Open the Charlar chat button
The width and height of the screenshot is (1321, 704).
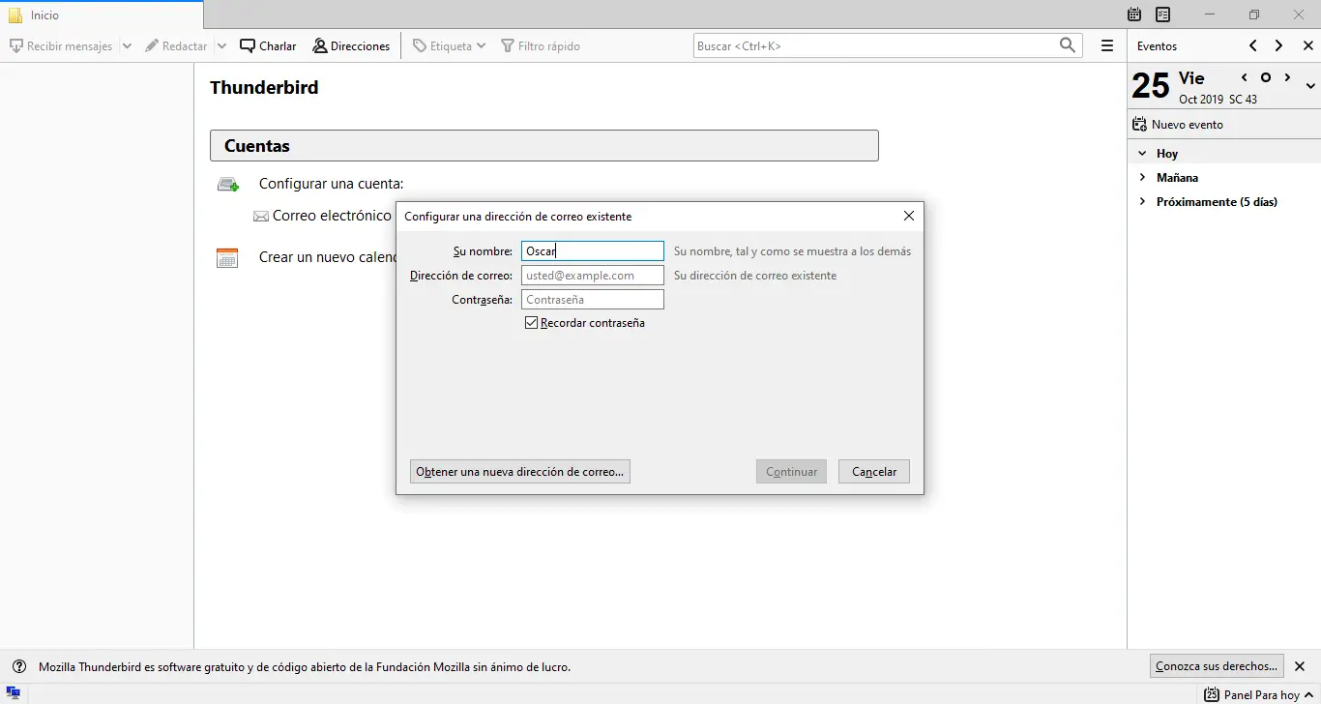coord(268,46)
